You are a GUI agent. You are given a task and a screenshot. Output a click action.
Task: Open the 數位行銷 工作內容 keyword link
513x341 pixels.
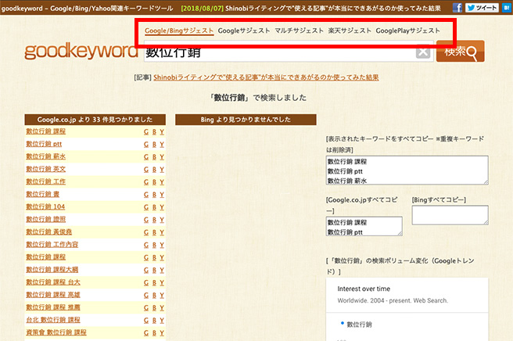click(x=52, y=245)
